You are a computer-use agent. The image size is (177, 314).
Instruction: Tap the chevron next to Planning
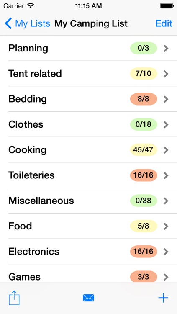(x=166, y=48)
